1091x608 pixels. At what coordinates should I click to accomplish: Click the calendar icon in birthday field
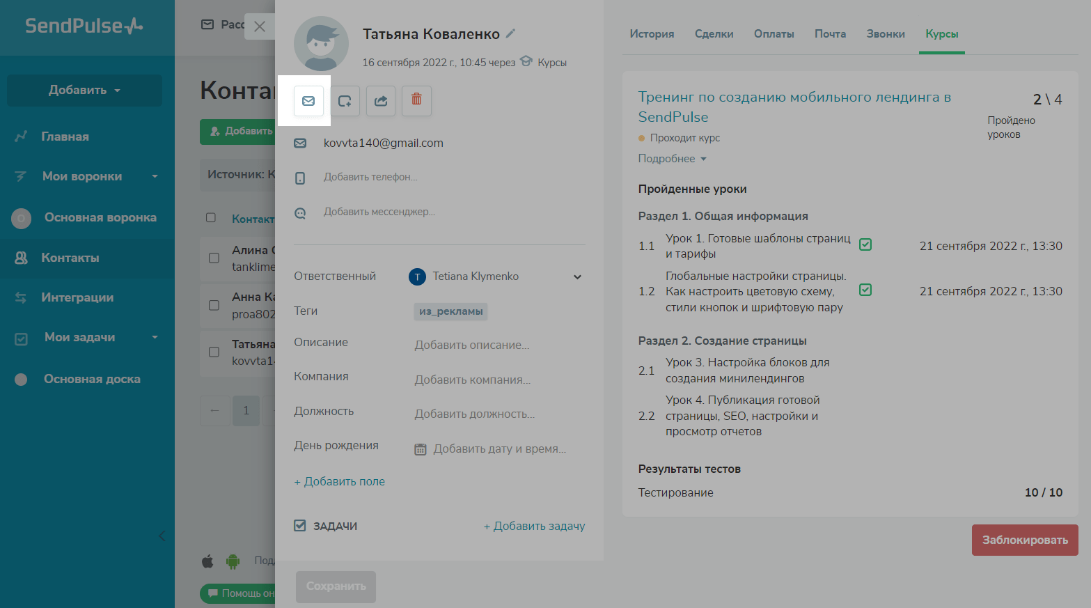click(x=421, y=449)
